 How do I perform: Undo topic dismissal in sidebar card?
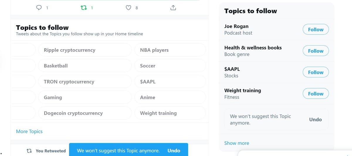[x=315, y=119]
